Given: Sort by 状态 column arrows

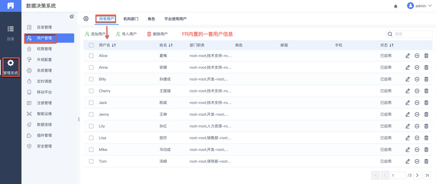Looking at the screenshot, I should pos(391,45).
